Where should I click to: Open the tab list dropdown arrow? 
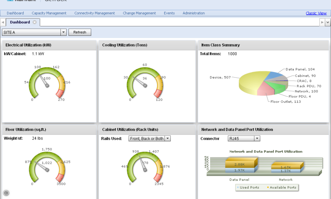tap(328, 22)
